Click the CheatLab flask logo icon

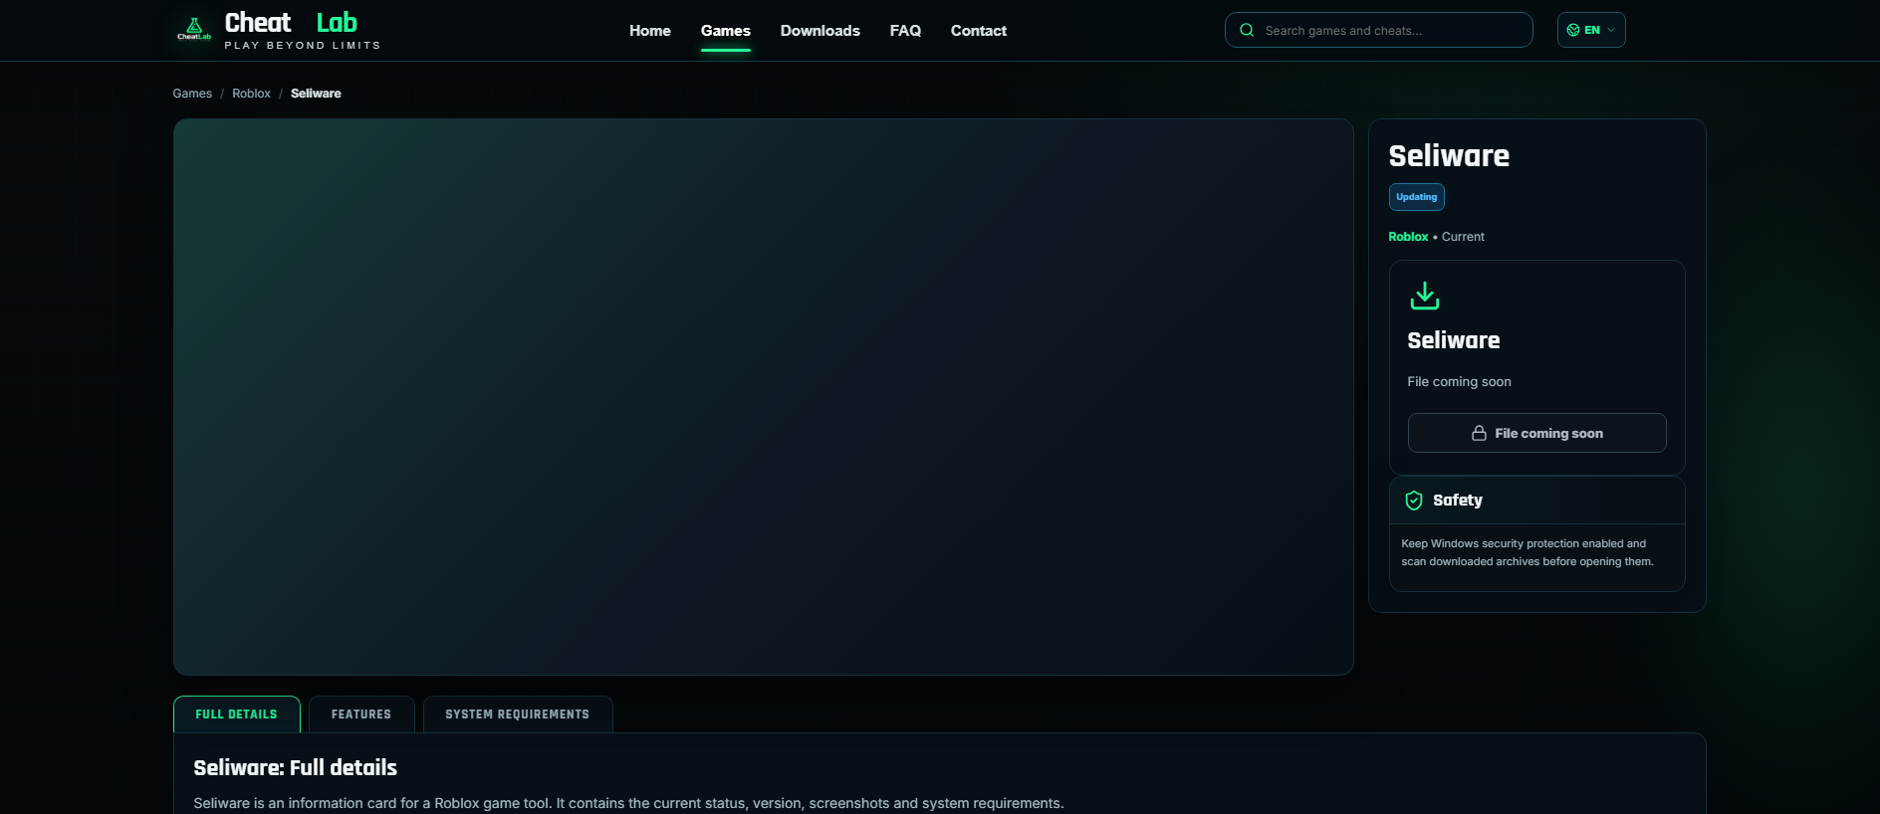[x=194, y=29]
